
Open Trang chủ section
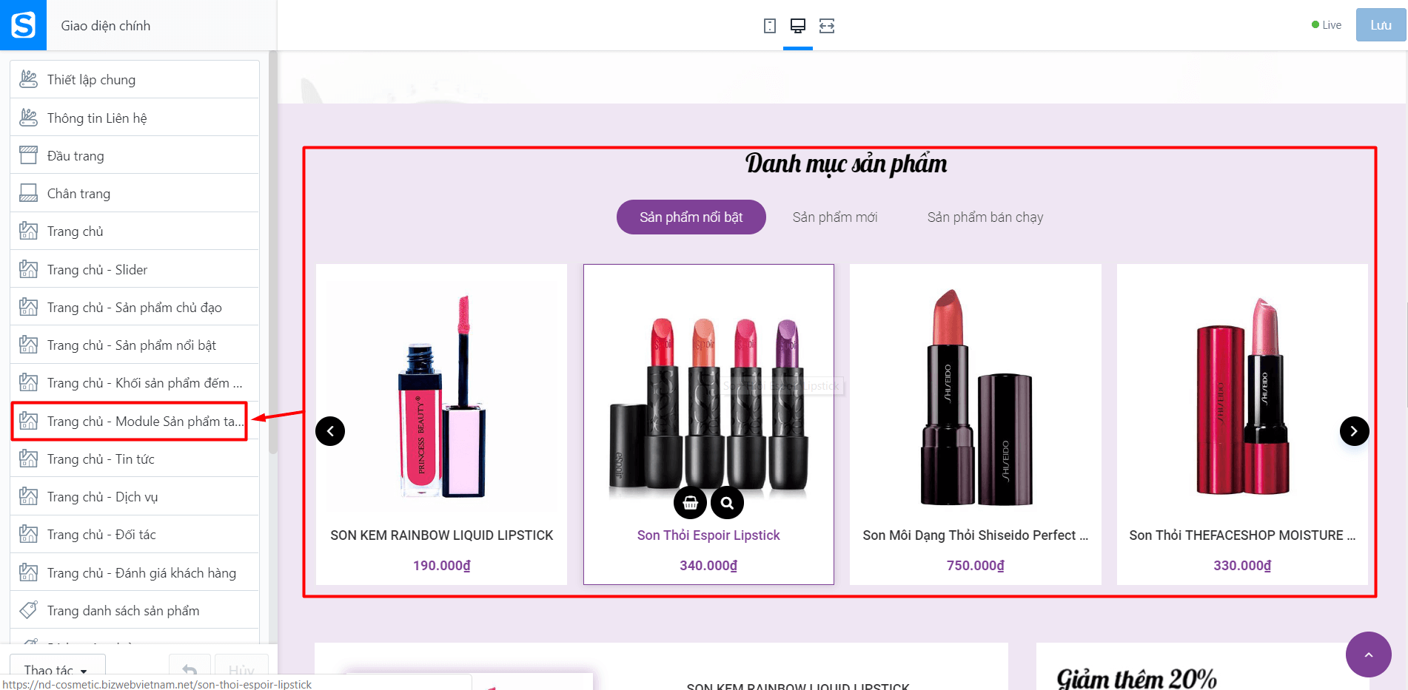point(135,231)
